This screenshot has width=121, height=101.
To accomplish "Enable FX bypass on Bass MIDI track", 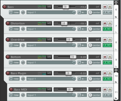I will [x=110, y=95].
